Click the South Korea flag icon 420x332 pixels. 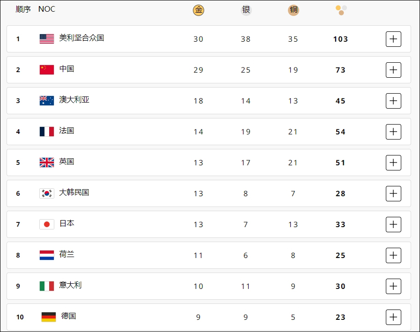(x=47, y=193)
